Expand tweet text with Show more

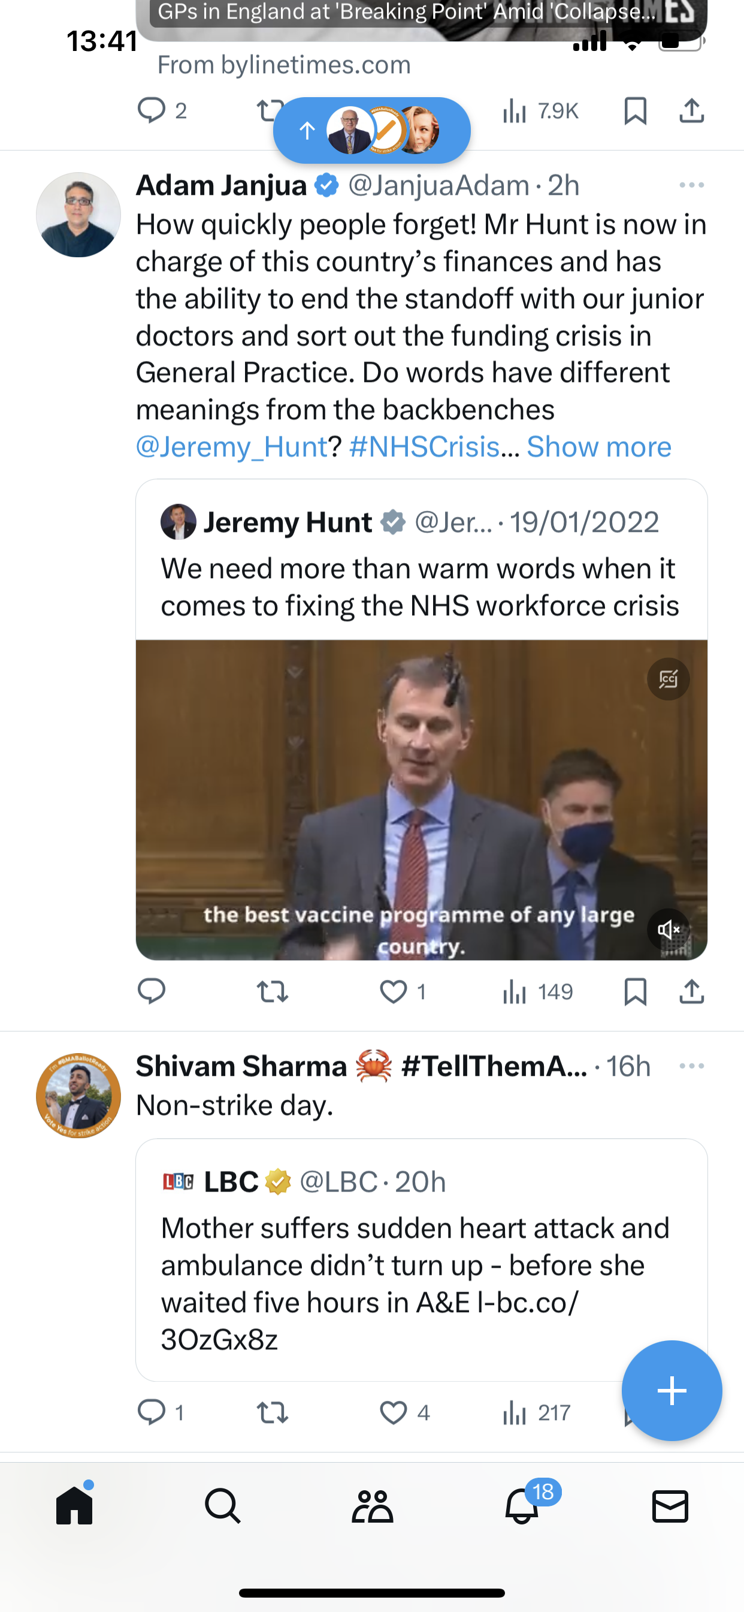[599, 447]
